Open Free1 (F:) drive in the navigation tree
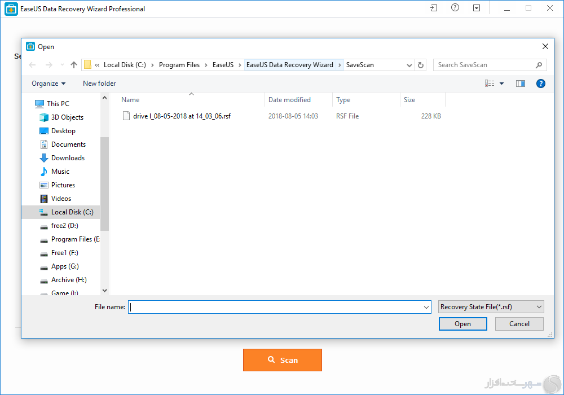The height and width of the screenshot is (395, 564). pos(59,253)
